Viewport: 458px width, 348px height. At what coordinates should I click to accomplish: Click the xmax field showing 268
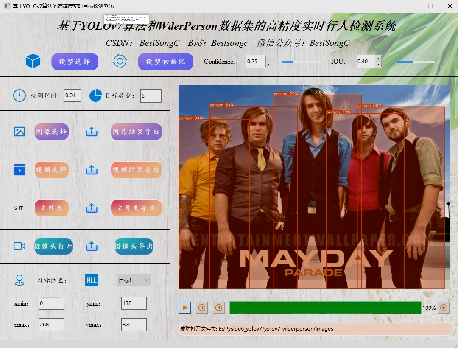pos(51,324)
